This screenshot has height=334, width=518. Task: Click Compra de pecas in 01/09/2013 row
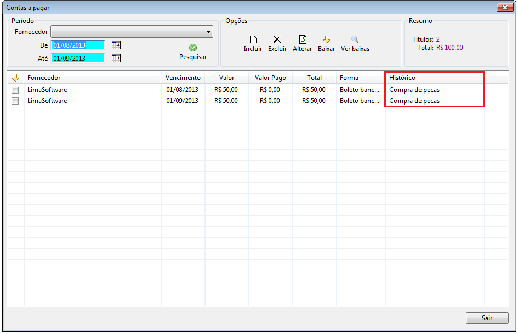414,101
